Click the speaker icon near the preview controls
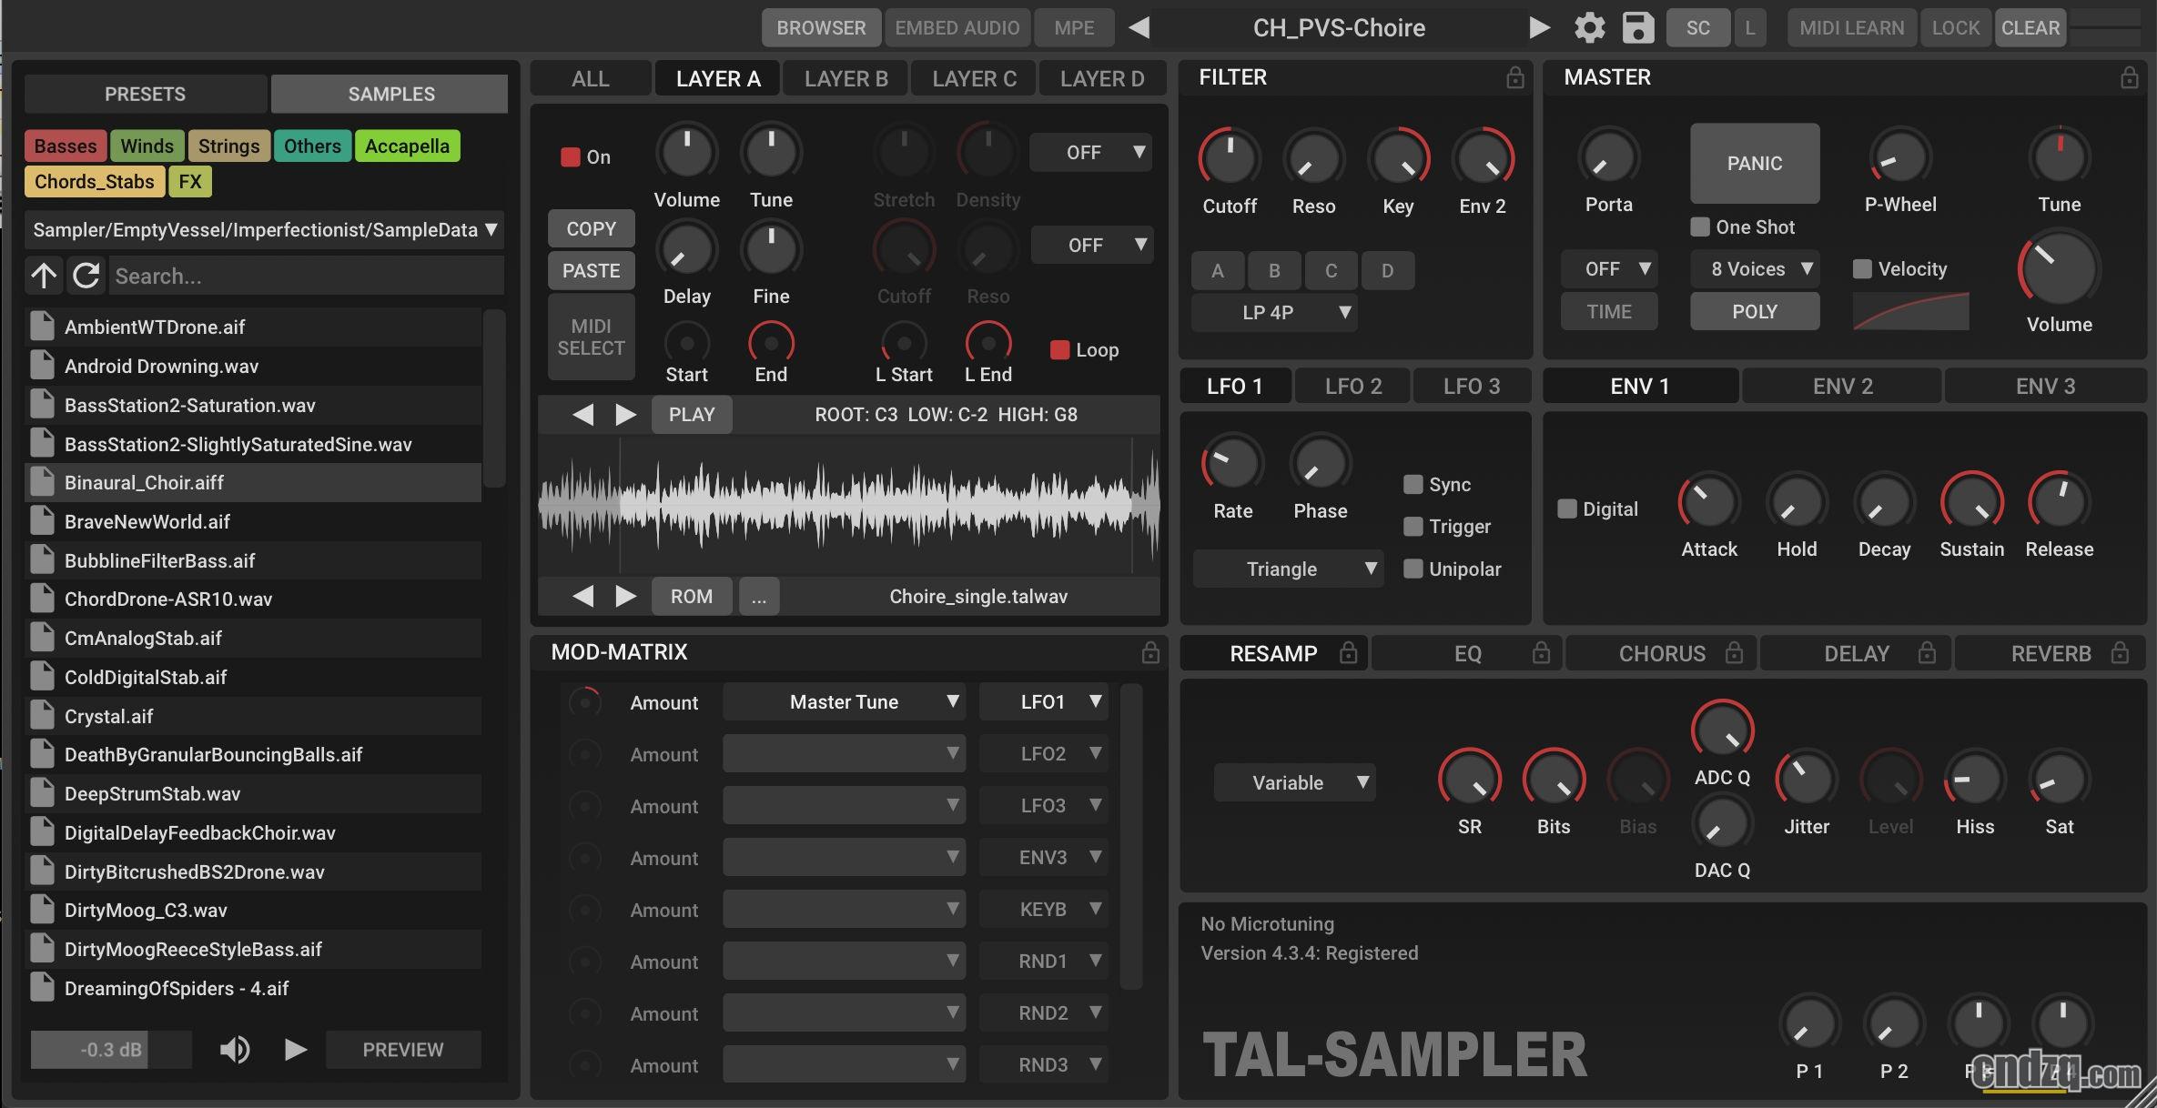 [x=234, y=1049]
